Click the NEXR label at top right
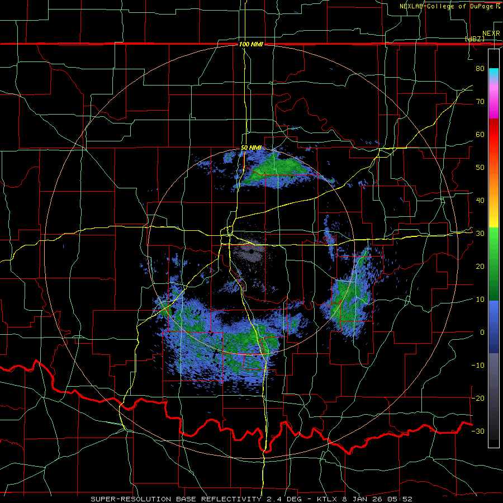This screenshot has width=503, height=503. click(491, 34)
